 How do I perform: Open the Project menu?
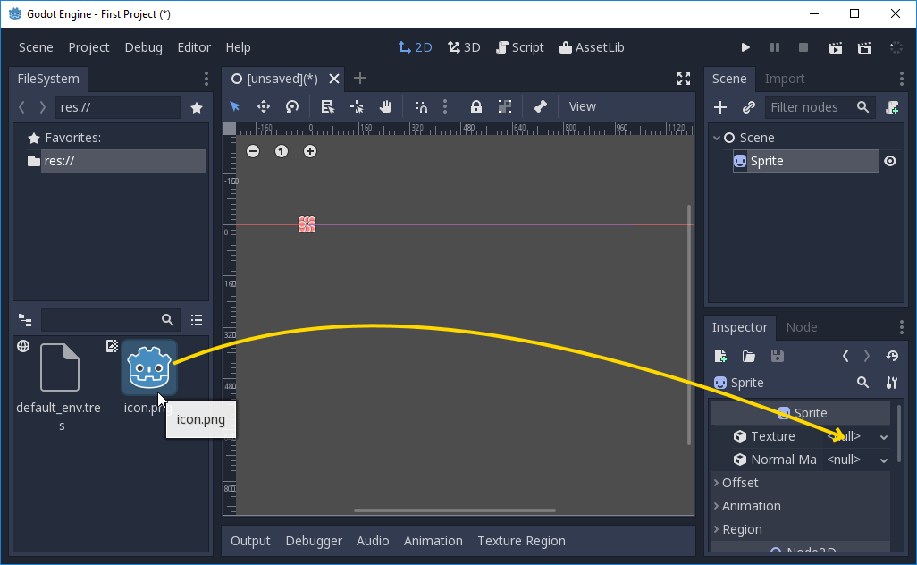88,47
